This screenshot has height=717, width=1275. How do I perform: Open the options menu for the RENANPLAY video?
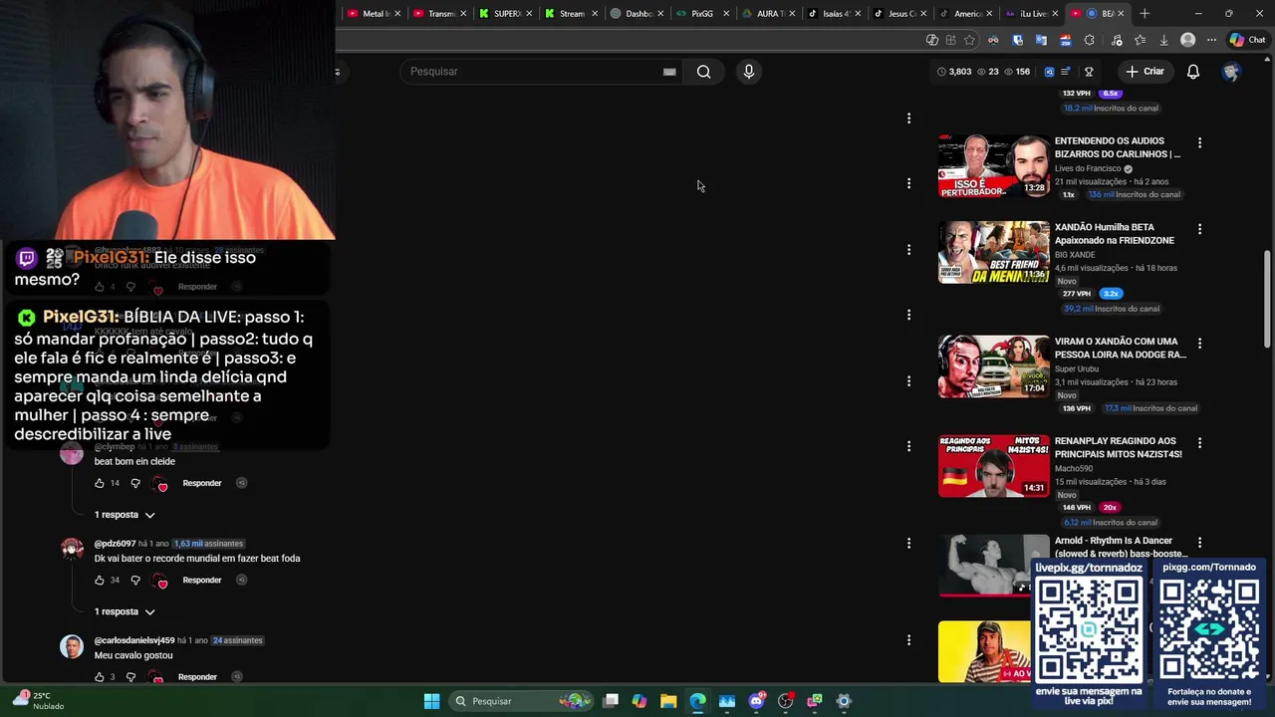[x=1199, y=442]
